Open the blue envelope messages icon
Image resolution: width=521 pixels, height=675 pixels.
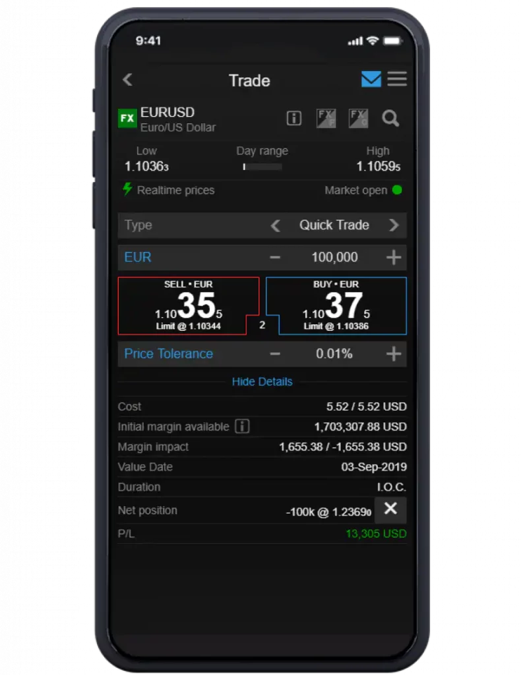click(x=371, y=79)
